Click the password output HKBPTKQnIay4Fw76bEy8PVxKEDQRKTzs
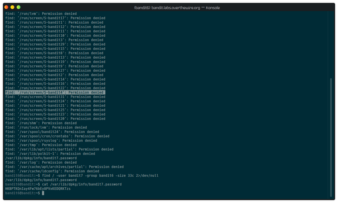This screenshot has width=338, height=203. (x=38, y=189)
